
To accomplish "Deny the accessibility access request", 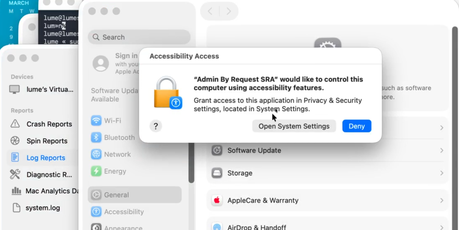I will [x=357, y=126].
